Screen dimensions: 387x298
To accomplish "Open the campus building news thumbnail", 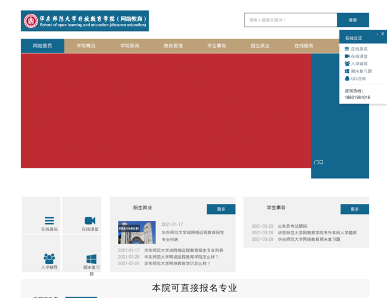I will click(x=136, y=232).
